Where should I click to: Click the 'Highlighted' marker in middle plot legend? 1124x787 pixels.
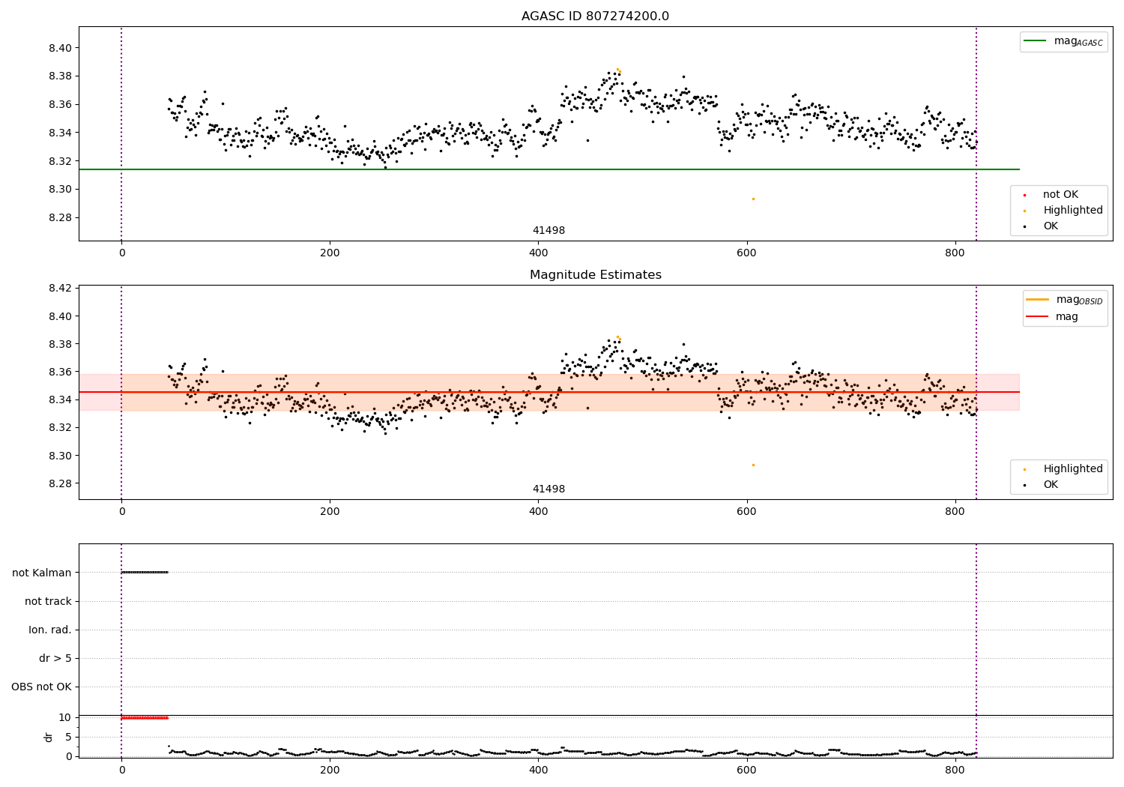[1024, 469]
